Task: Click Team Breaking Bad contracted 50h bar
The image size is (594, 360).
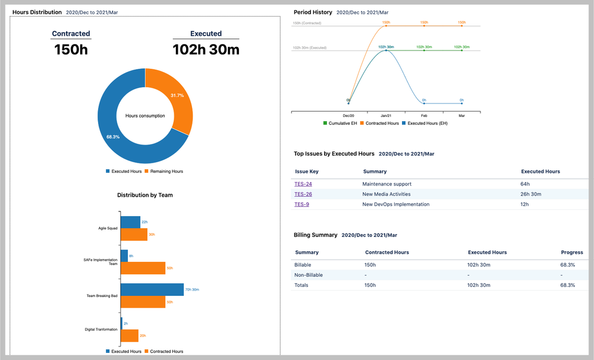Action: (143, 302)
